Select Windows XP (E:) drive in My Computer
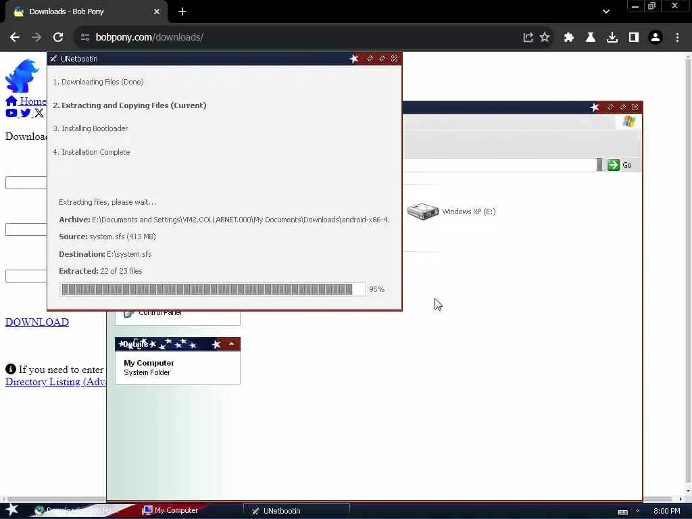Viewport: 692px width, 519px height. [x=451, y=212]
